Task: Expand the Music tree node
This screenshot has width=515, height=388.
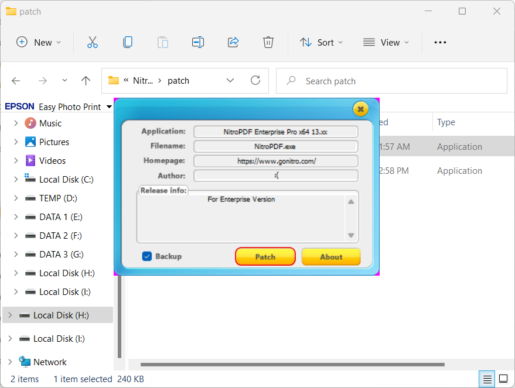Action: pyautogui.click(x=15, y=123)
